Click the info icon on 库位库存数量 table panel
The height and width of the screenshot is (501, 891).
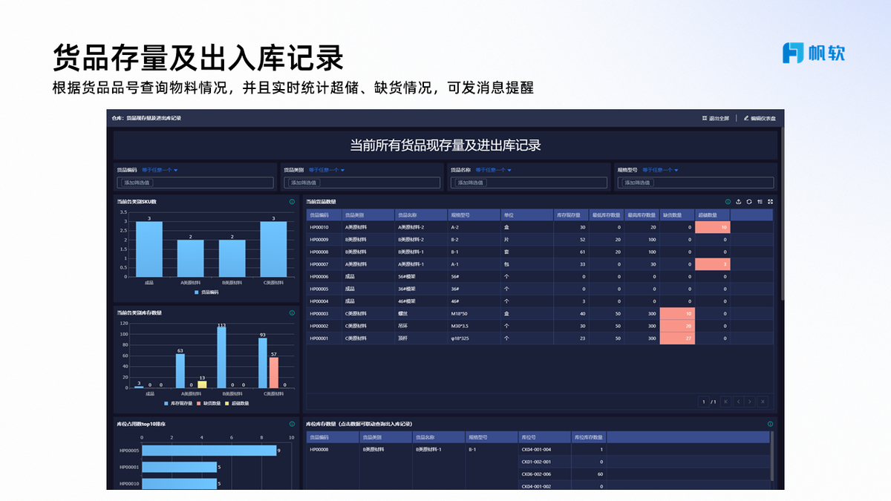pos(771,424)
